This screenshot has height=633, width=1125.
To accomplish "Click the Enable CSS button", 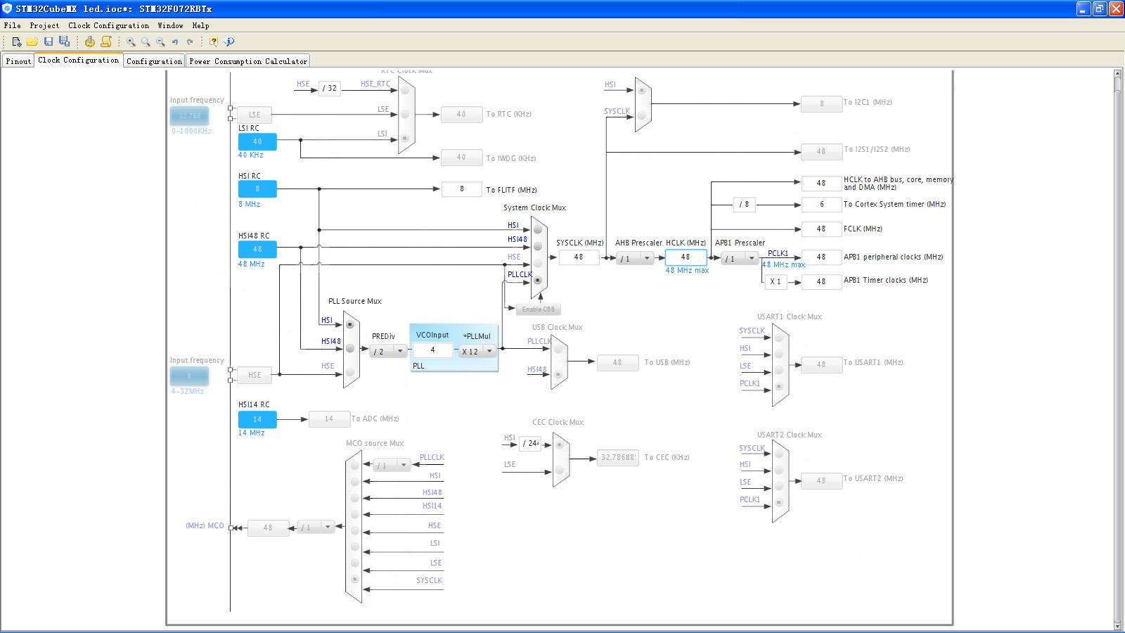I will tap(539, 309).
